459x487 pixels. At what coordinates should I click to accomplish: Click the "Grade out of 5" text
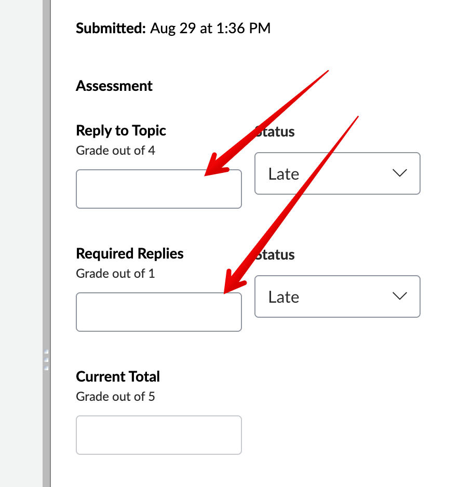pyautogui.click(x=115, y=397)
